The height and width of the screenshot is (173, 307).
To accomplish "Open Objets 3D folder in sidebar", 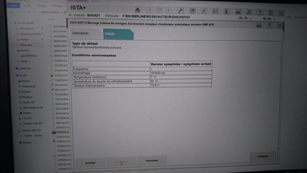I will pyautogui.click(x=28, y=102).
